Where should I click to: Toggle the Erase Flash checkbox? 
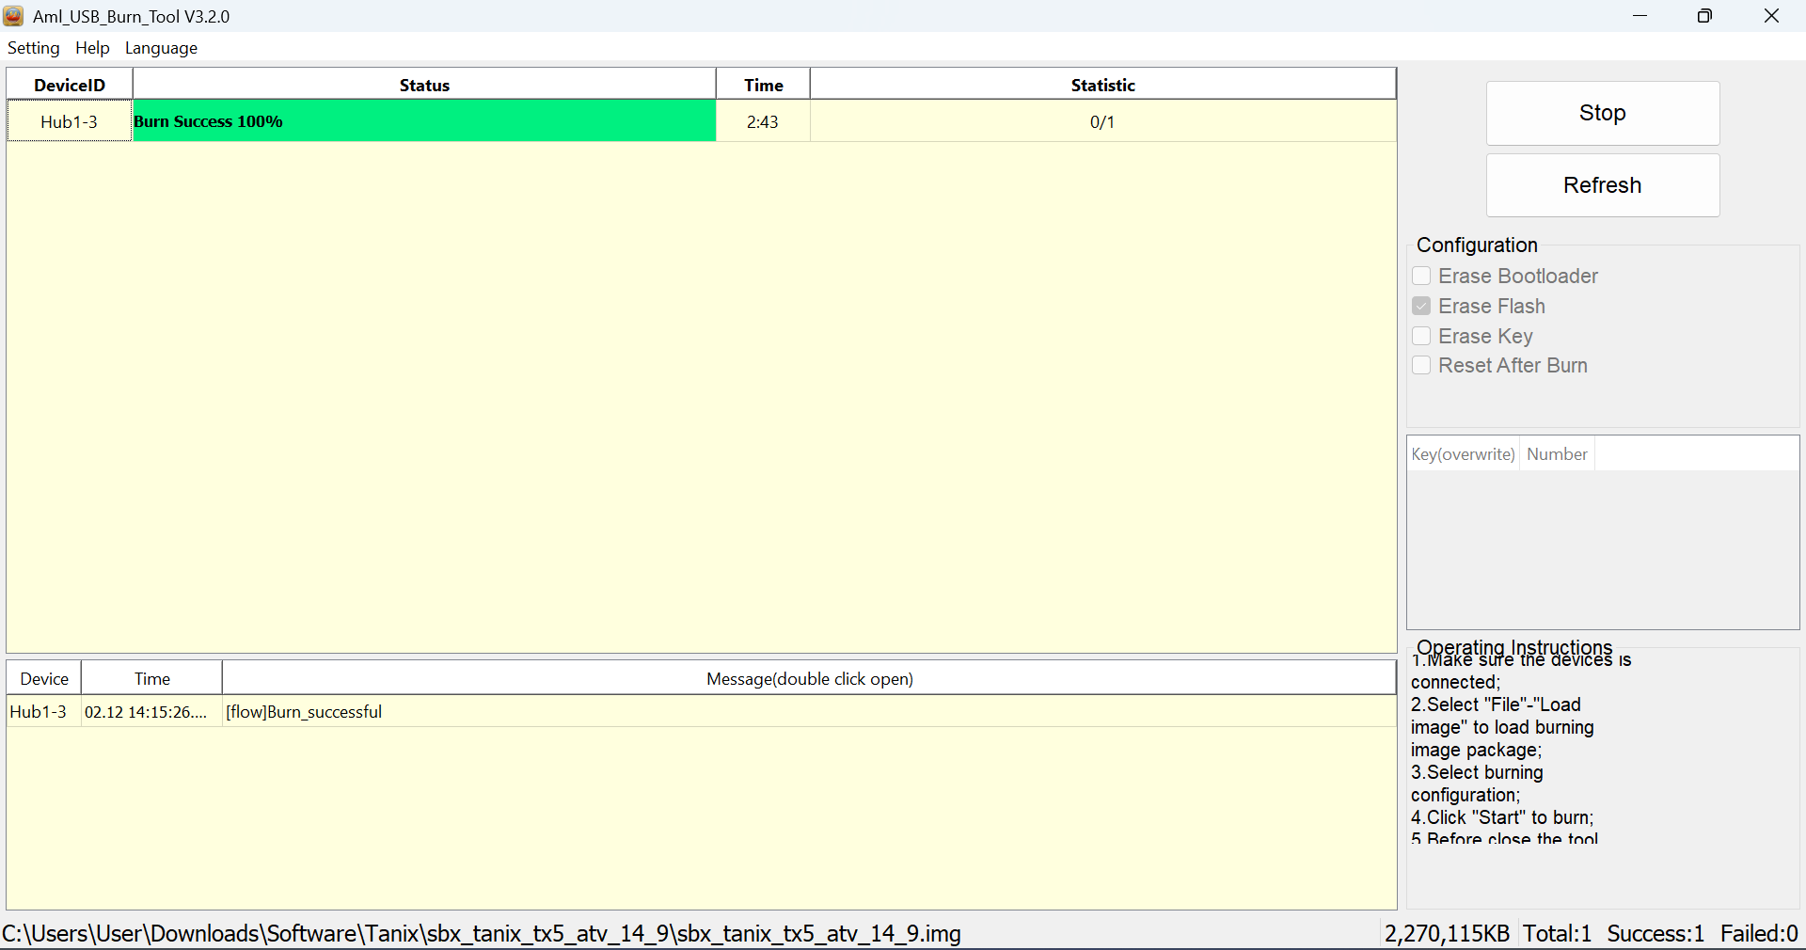[x=1421, y=307]
